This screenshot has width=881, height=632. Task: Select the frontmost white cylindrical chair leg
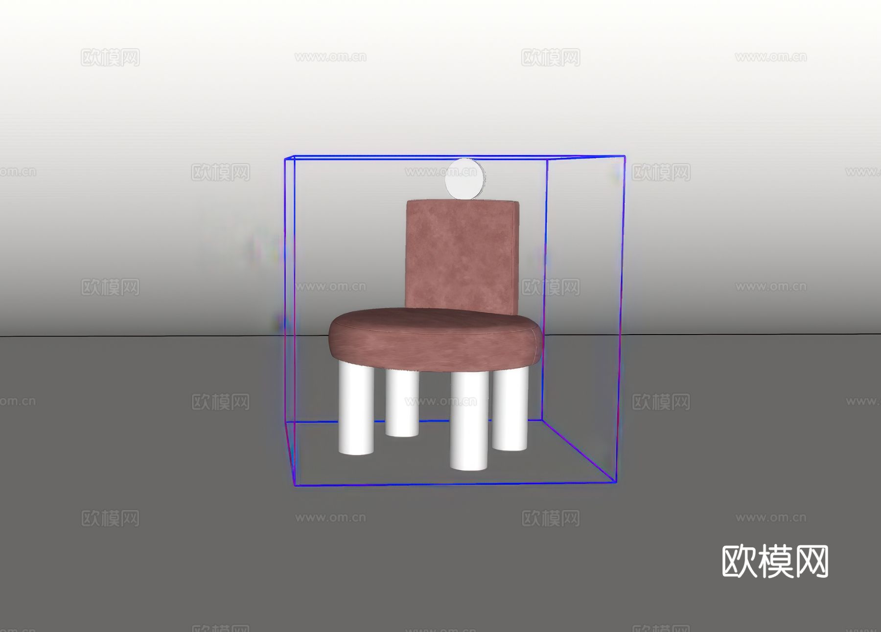469,421
